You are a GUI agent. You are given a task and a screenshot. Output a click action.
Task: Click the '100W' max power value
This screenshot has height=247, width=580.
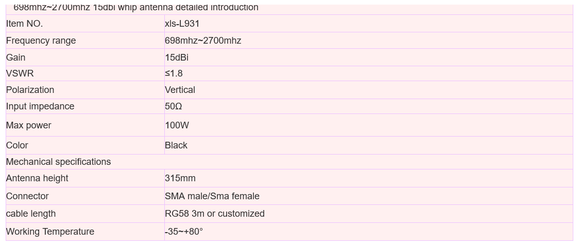tap(177, 125)
